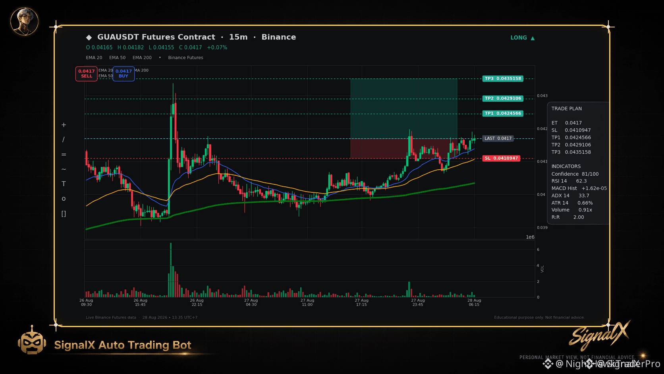
Task: Click the Educational purpose only disclaimer
Action: [539, 318]
